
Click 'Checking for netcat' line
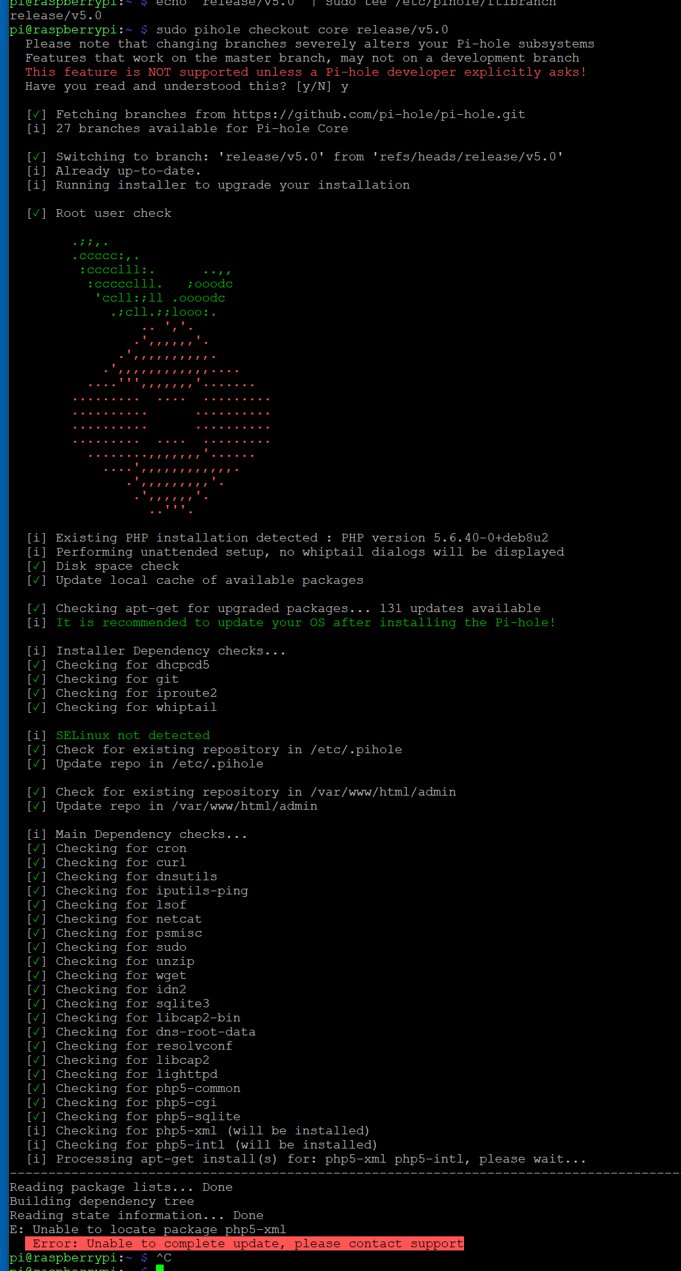tap(114, 919)
